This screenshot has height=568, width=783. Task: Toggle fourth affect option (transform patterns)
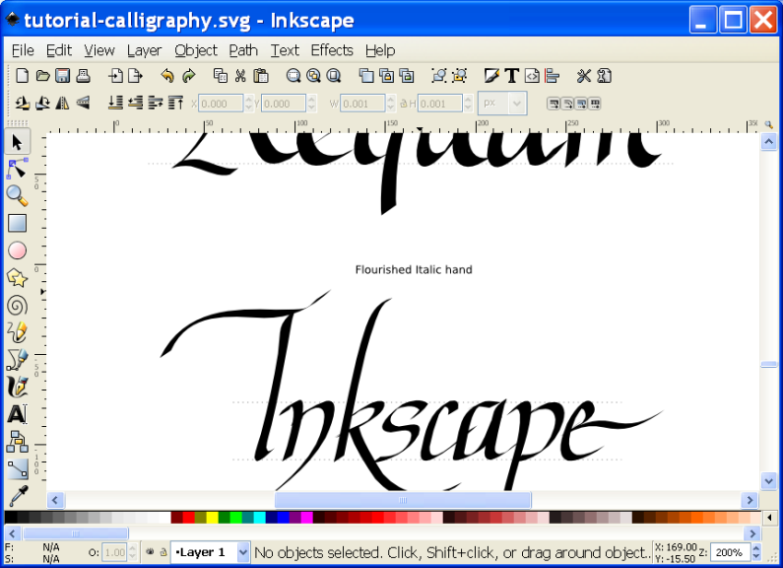point(594,104)
